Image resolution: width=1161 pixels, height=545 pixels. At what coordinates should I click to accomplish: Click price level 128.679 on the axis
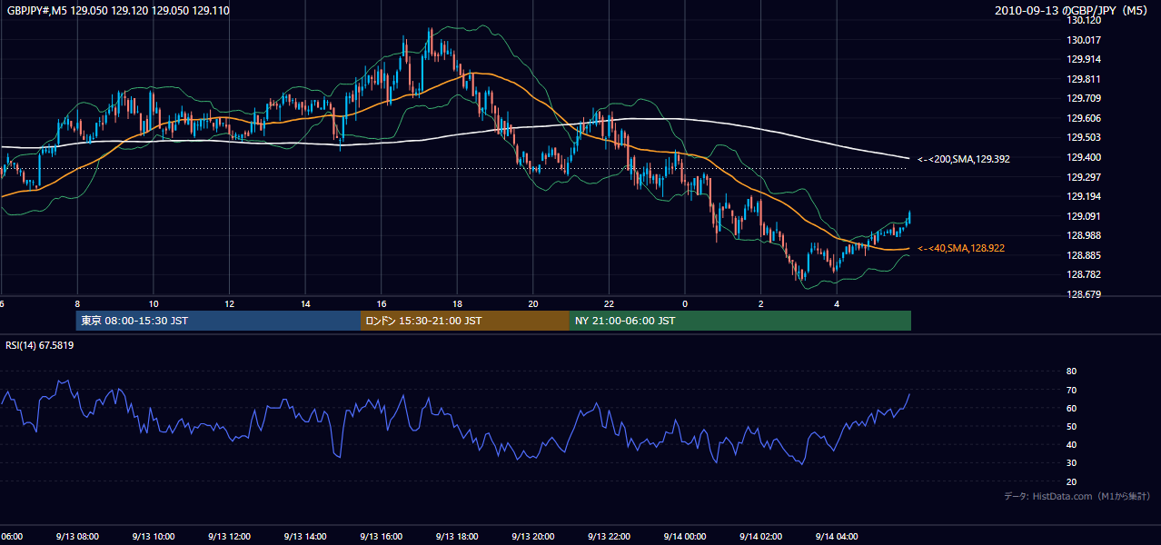point(1083,294)
